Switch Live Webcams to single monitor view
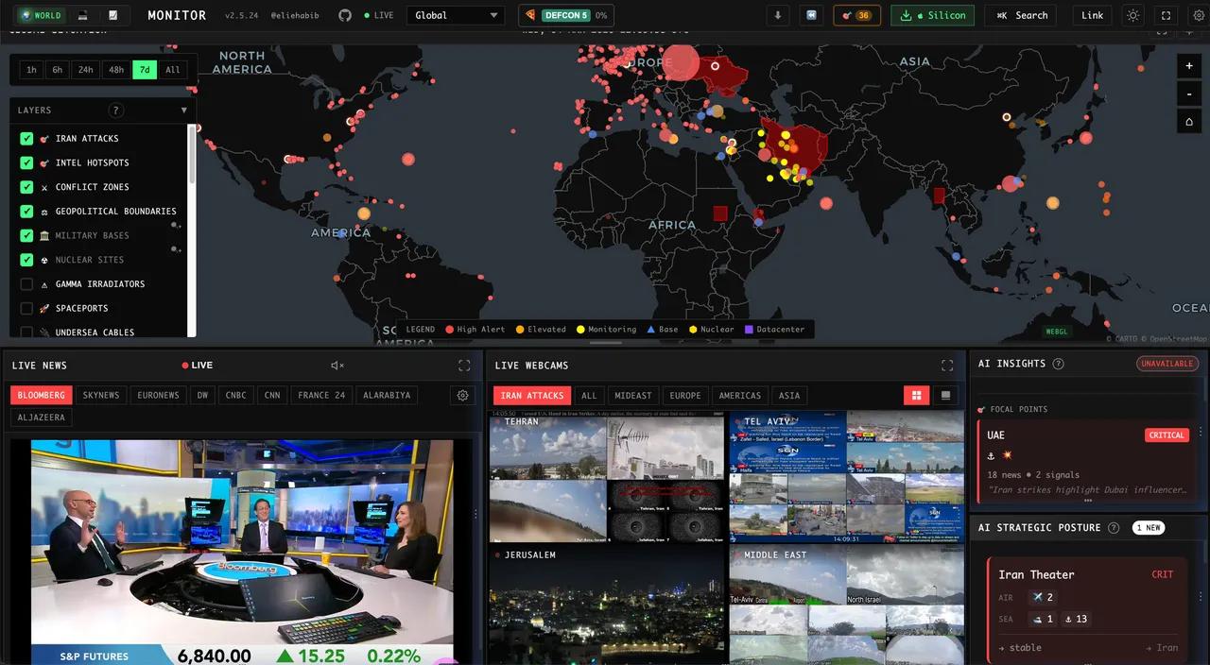This screenshot has width=1210, height=665. click(x=944, y=395)
